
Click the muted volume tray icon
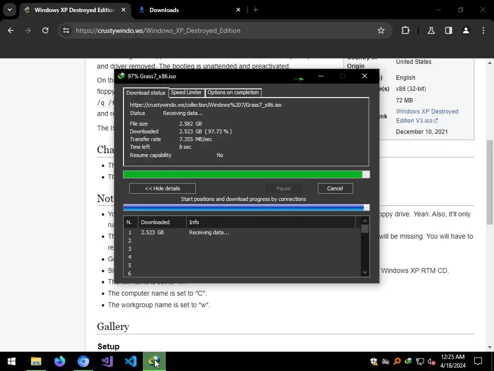(x=431, y=361)
